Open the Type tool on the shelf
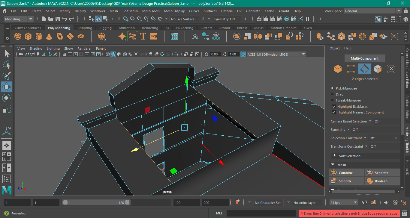 pyautogui.click(x=143, y=36)
